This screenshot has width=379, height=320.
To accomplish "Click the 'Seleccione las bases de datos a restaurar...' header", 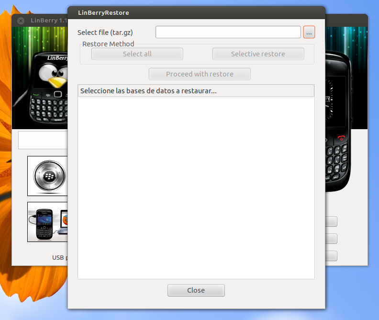I will click(196, 91).
